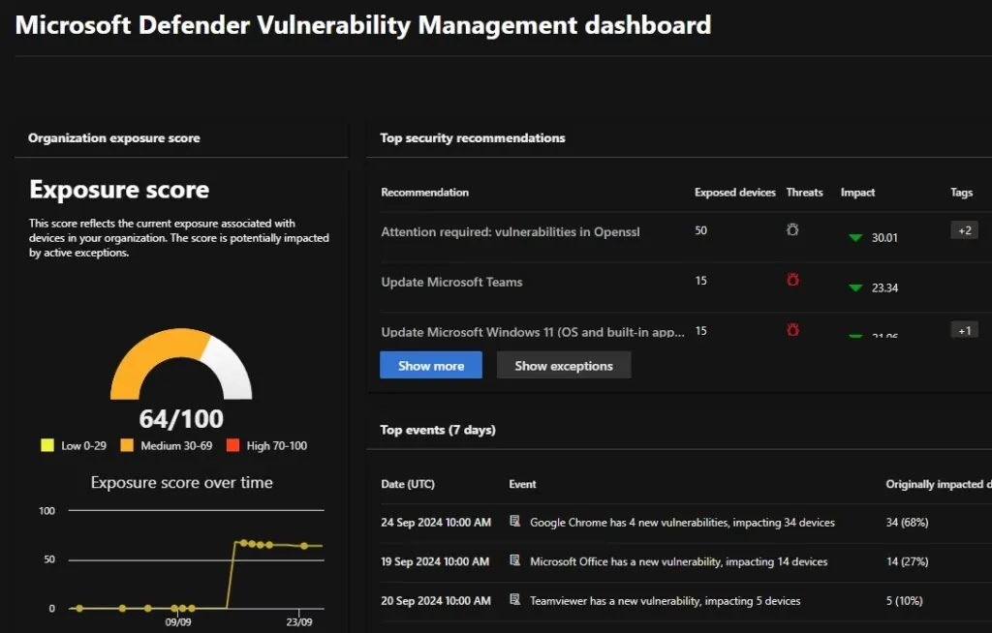The height and width of the screenshot is (633, 992).
Task: Click the Originally impacted column header
Action: (938, 484)
